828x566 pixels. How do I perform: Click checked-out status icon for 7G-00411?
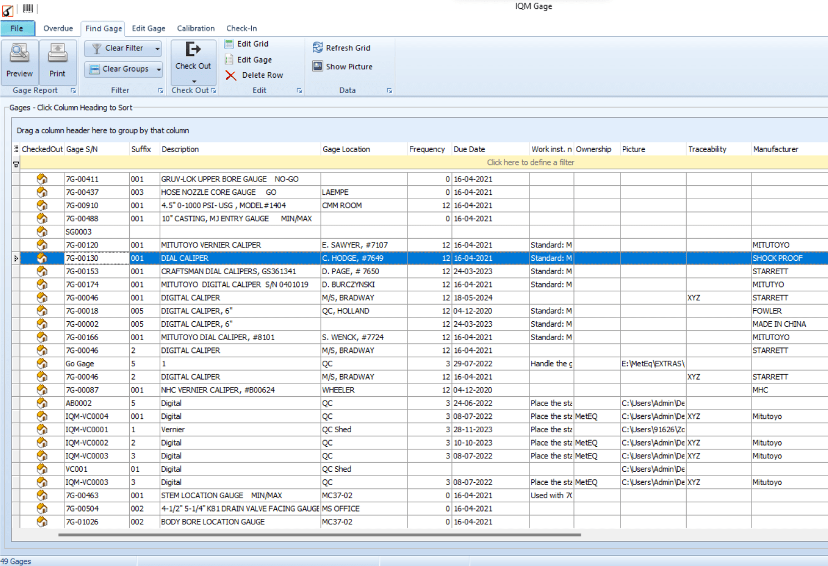(42, 179)
